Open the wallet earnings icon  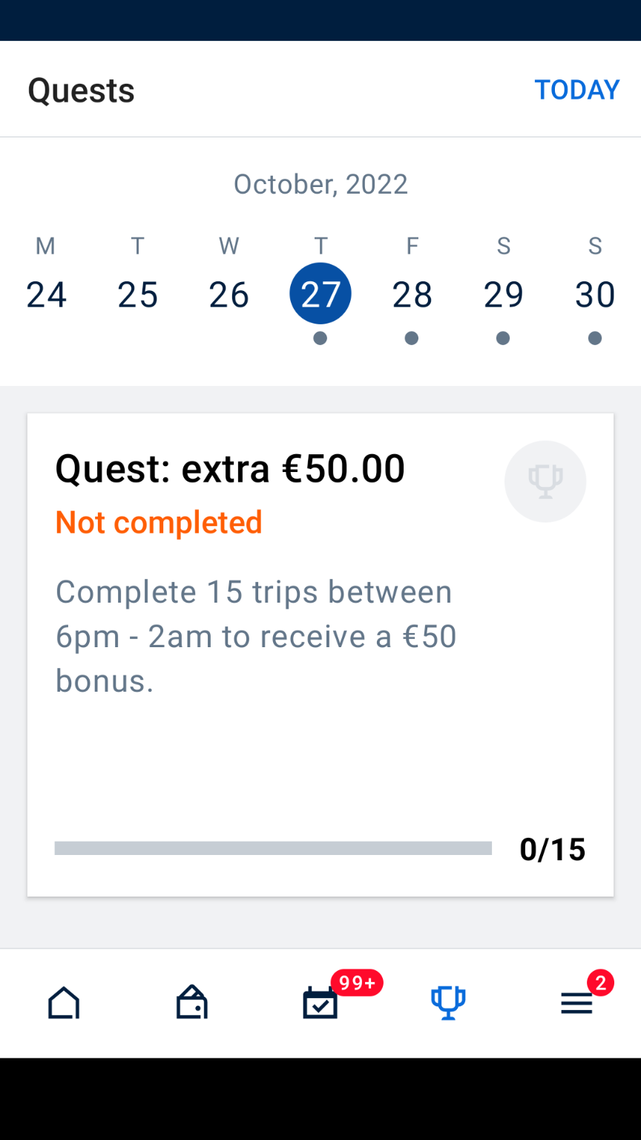(192, 1003)
